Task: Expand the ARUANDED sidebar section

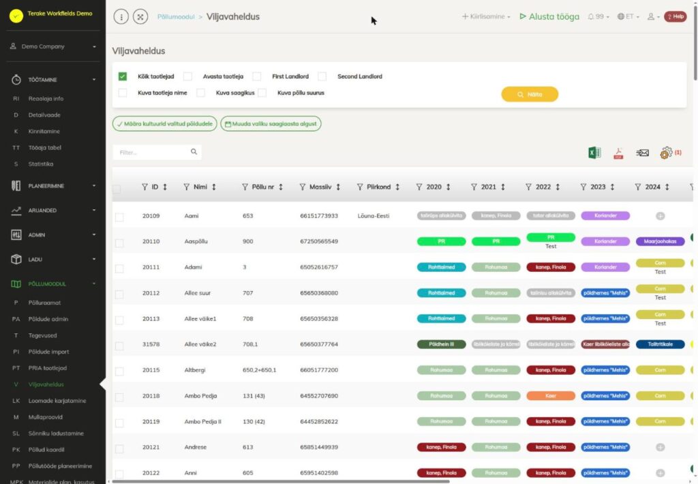Action: tap(53, 210)
